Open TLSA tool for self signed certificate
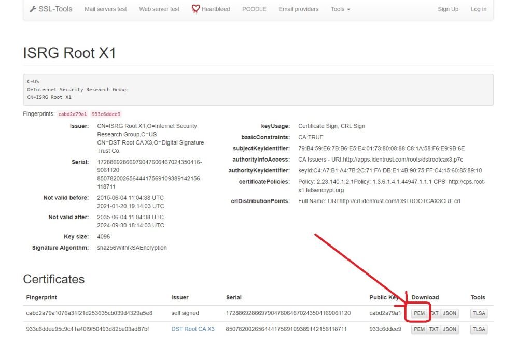 point(479,313)
